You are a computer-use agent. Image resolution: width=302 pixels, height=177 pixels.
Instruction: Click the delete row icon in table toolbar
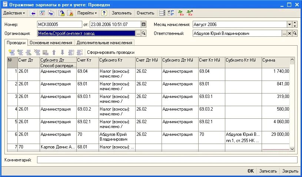pos(37,52)
